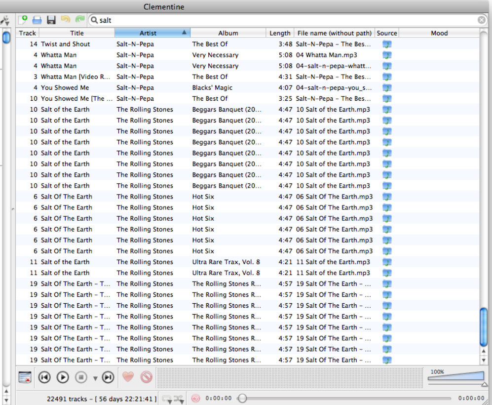Click the sidebar scroll up arrow
This screenshot has height=405, width=492.
tap(6, 392)
